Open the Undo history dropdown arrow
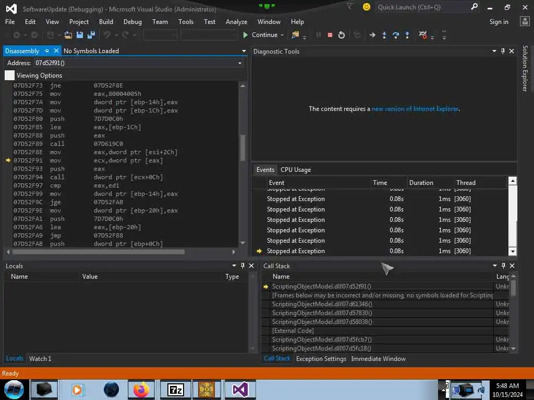 point(116,35)
